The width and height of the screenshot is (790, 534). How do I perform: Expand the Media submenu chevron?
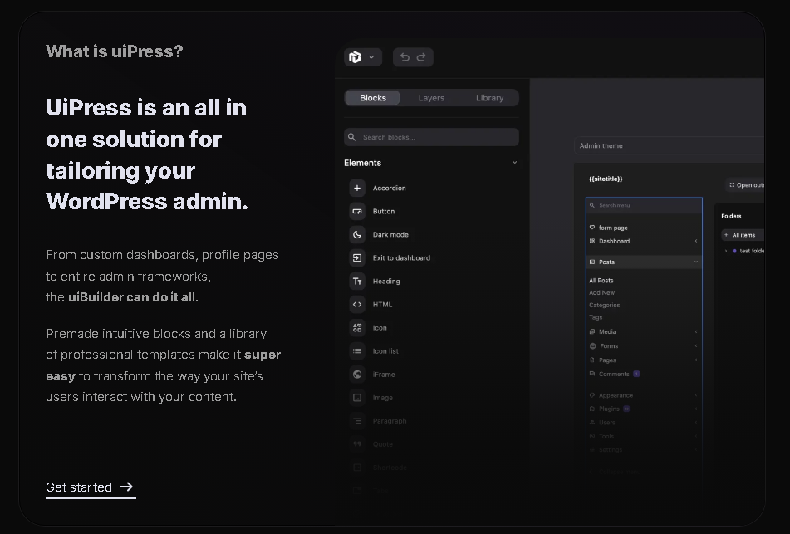[696, 331]
